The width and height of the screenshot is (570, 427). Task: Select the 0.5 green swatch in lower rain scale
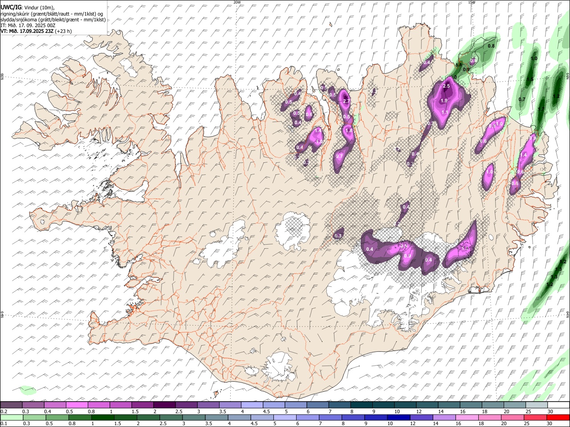pos(57,418)
